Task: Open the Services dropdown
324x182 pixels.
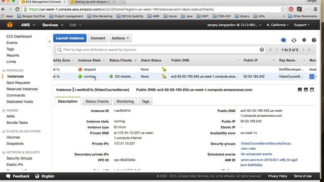Action: (x=53, y=25)
